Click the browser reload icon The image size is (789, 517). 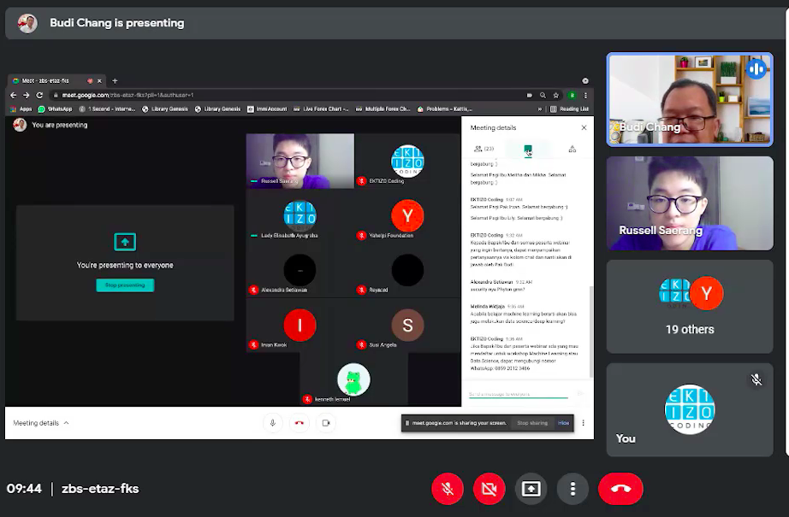[x=39, y=95]
